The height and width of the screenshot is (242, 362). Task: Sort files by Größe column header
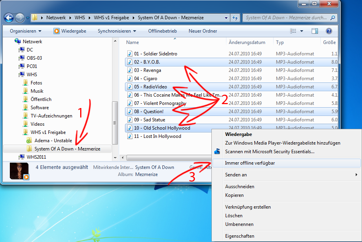tap(329, 42)
